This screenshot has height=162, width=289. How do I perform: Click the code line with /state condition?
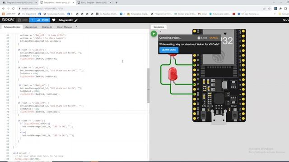click(31, 121)
